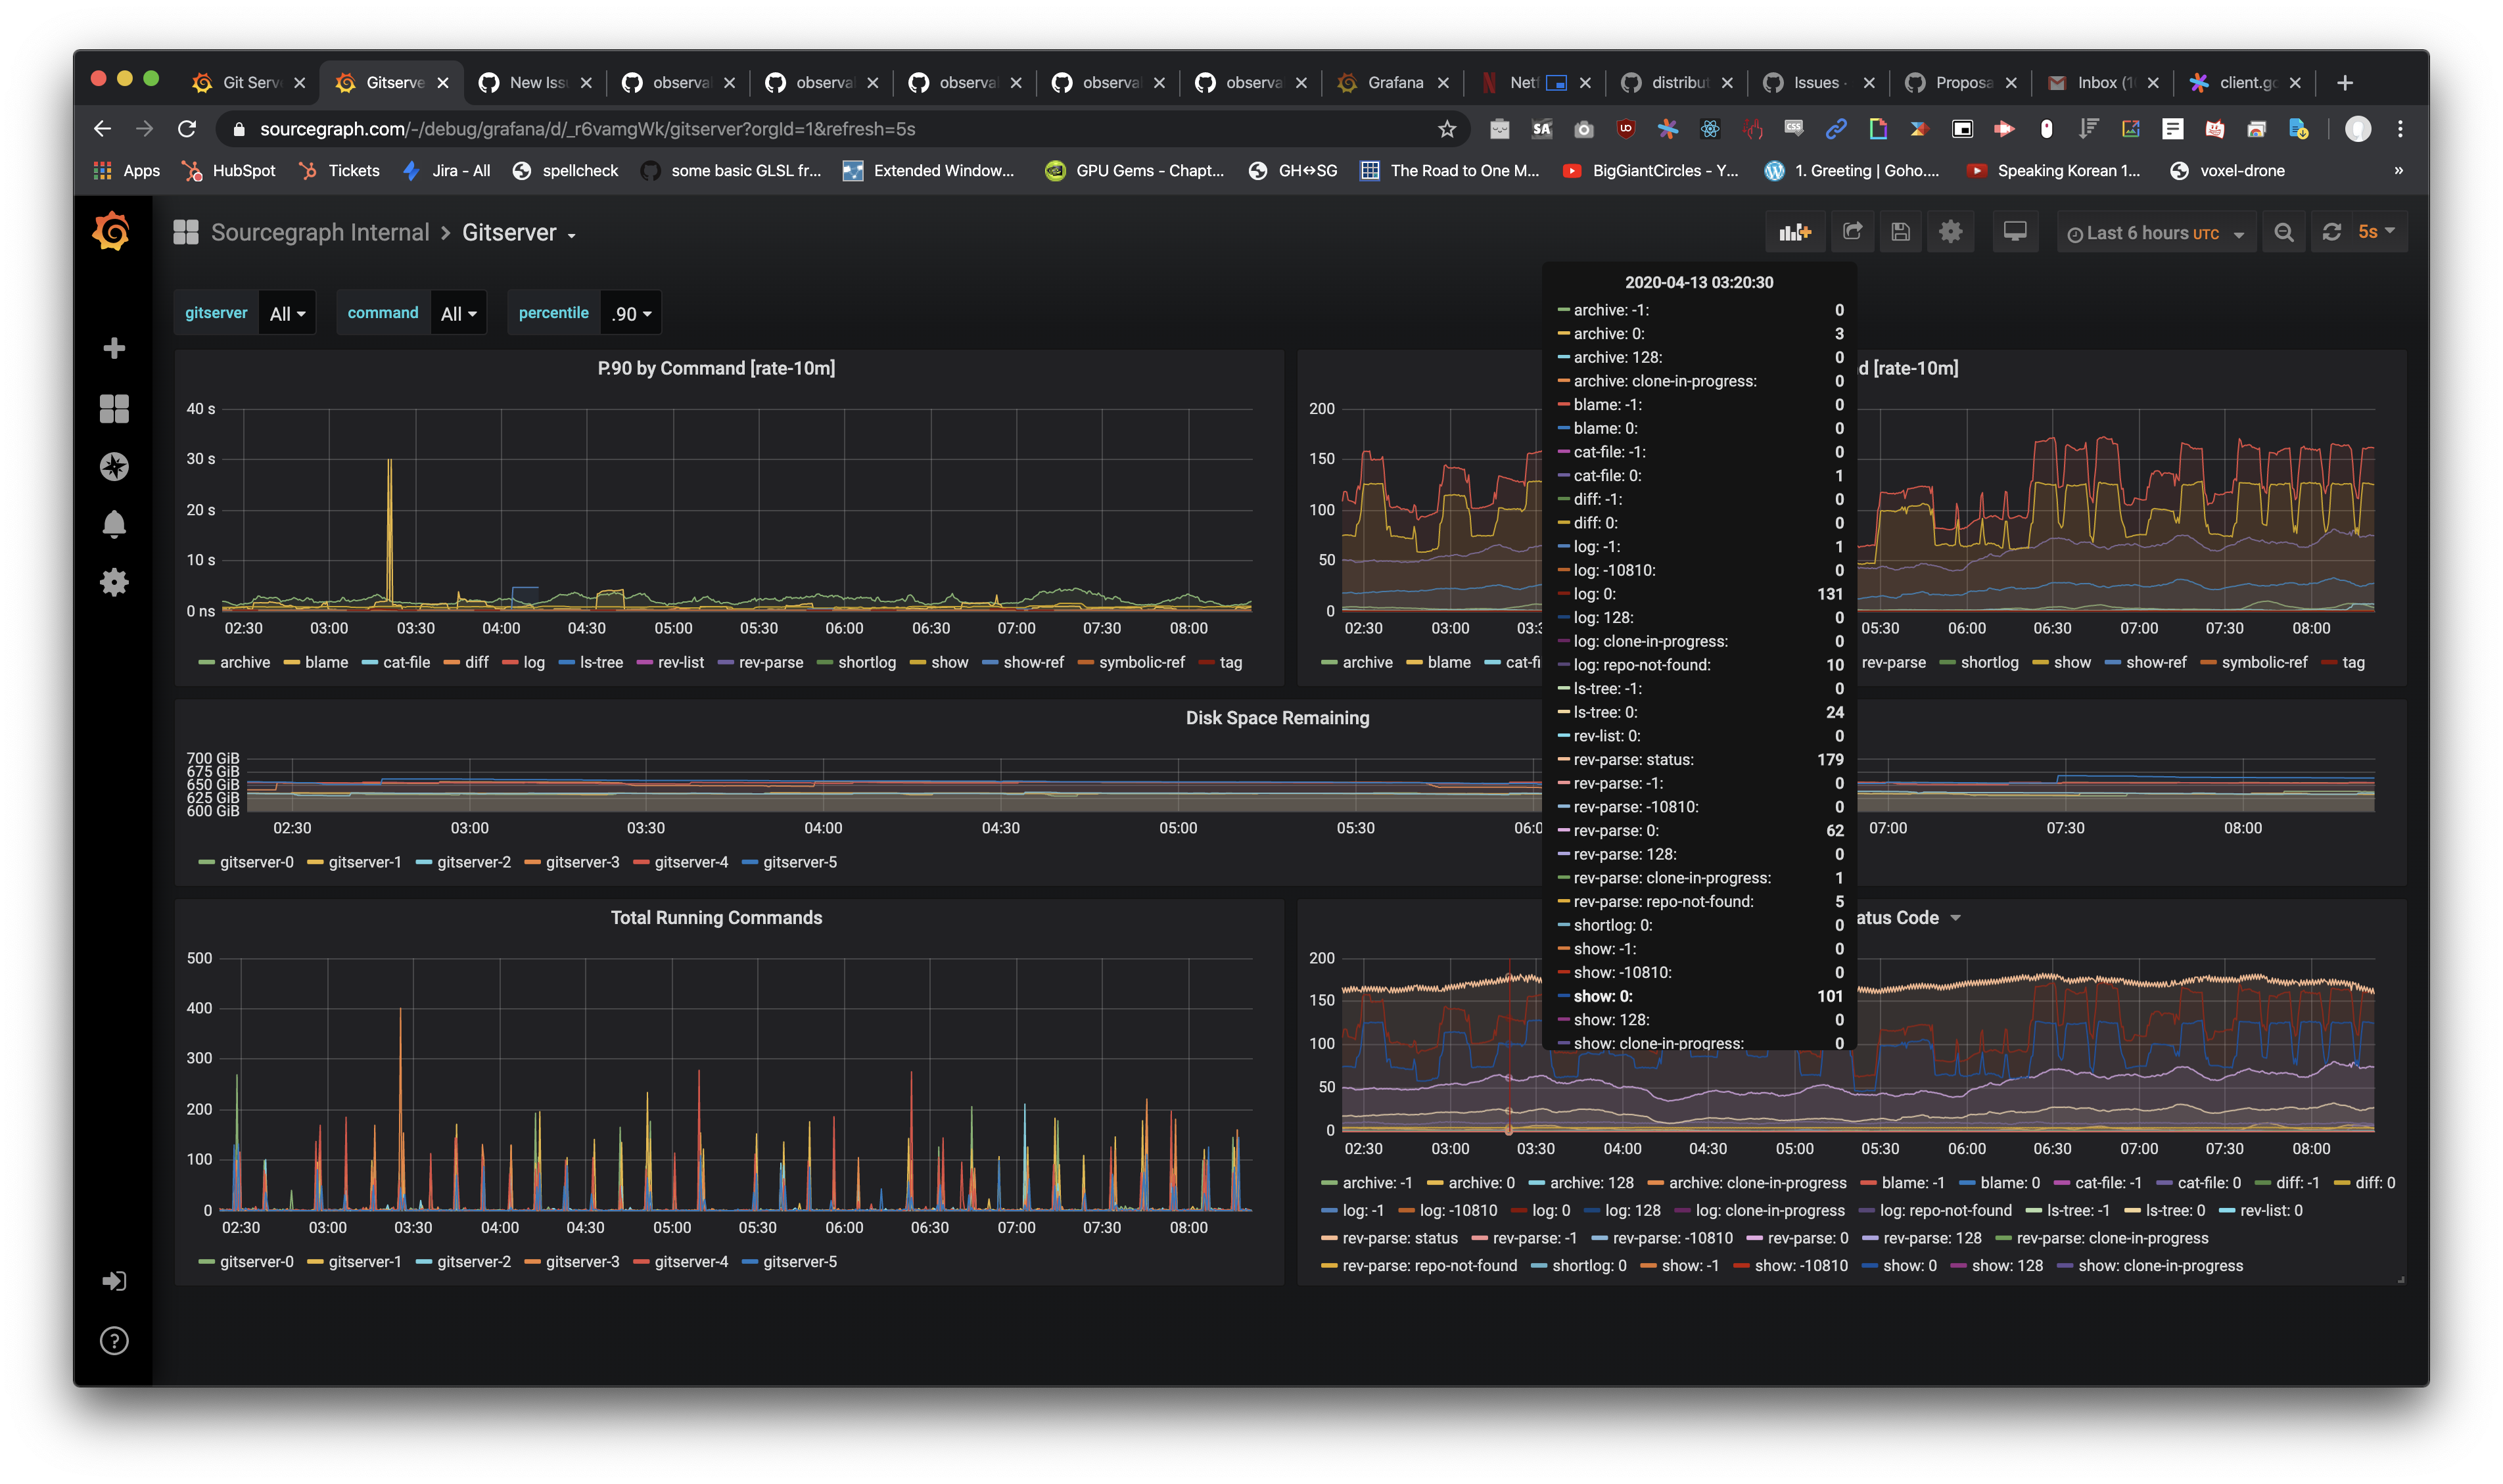Click the sign-in arrow icon in sidebar
This screenshot has height=1484, width=2503.
[114, 1281]
